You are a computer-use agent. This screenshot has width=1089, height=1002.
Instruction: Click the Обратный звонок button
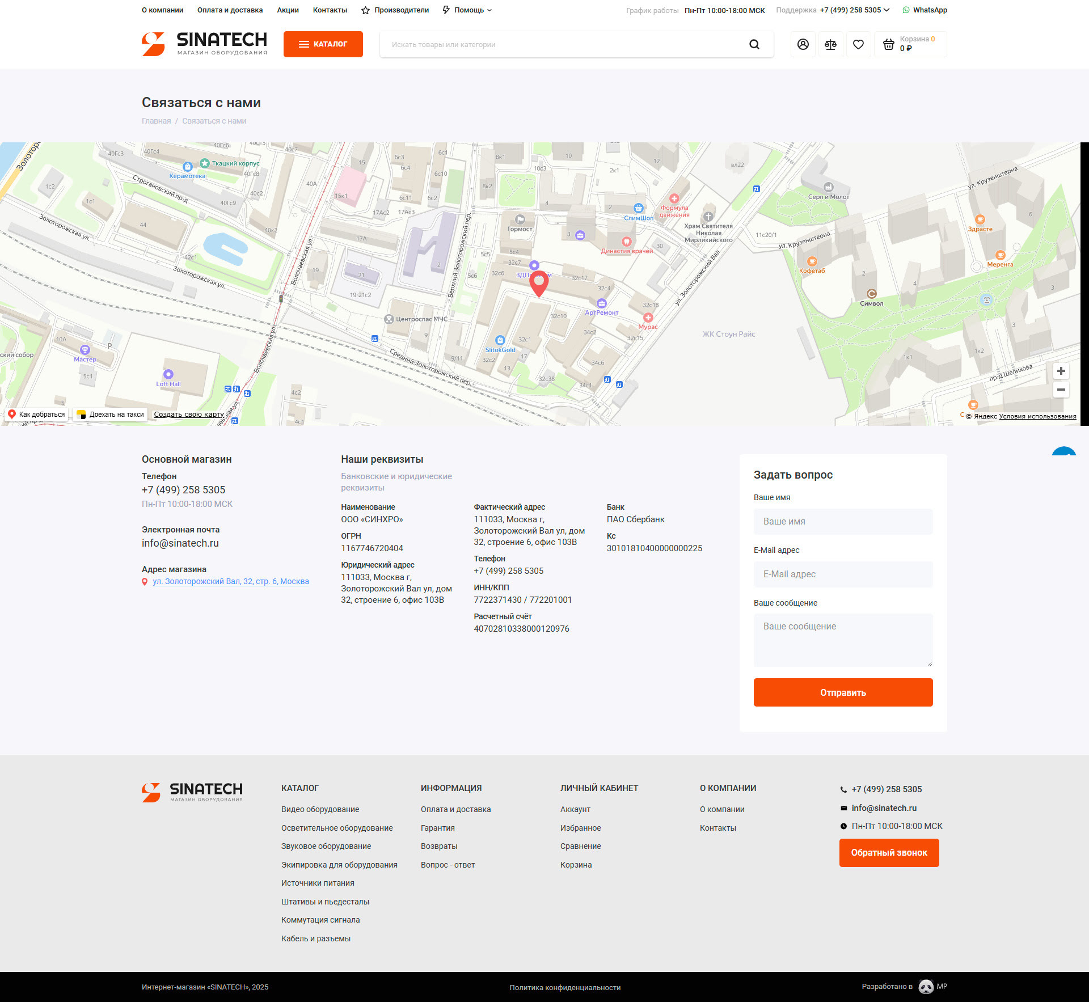(889, 853)
